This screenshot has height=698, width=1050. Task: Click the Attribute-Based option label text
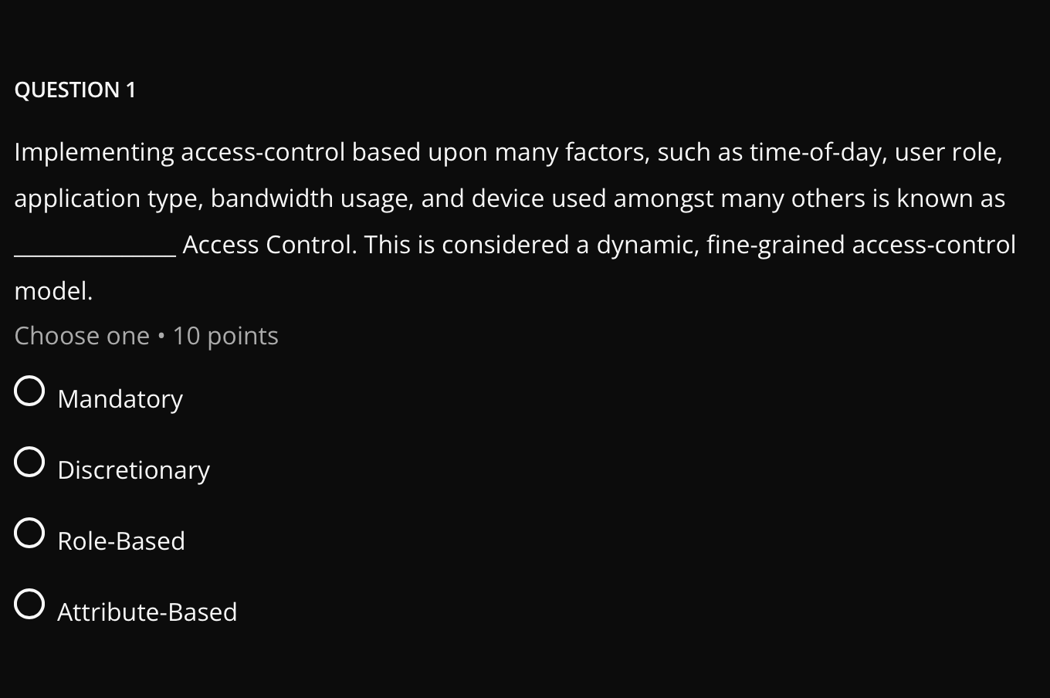[x=147, y=612]
